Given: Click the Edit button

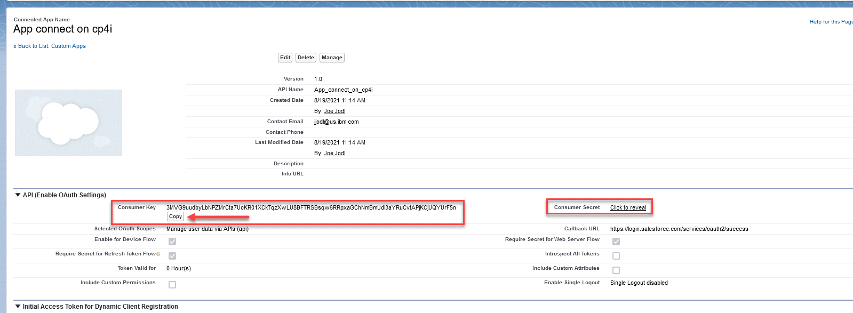Looking at the screenshot, I should click(285, 58).
